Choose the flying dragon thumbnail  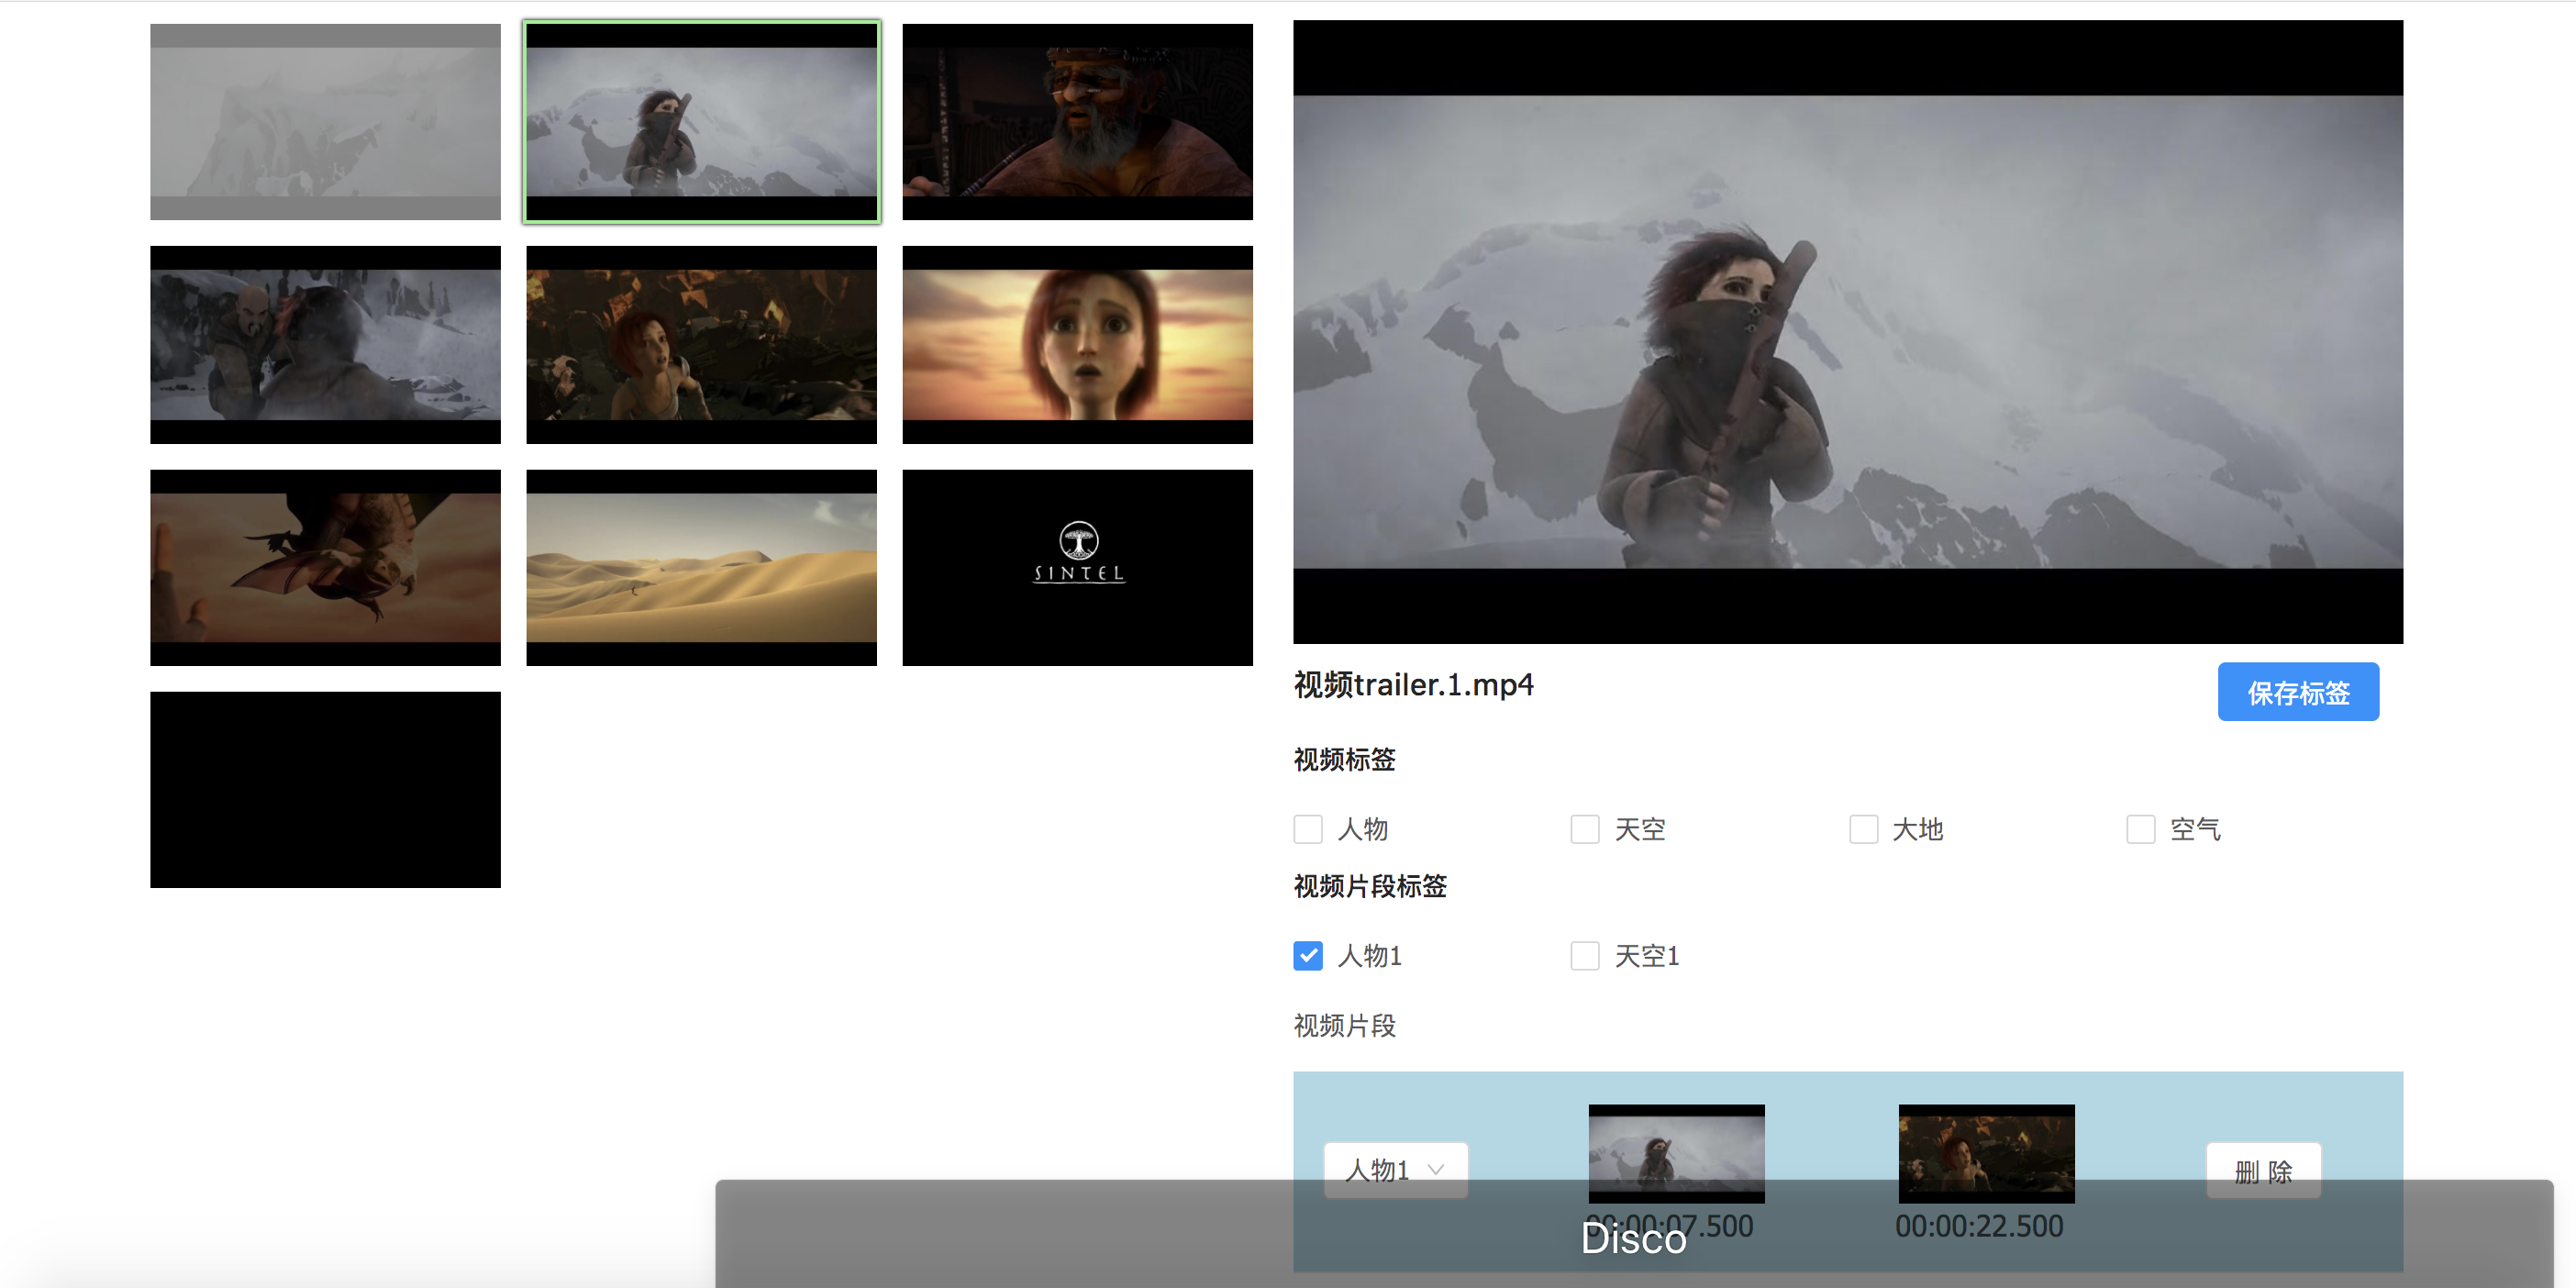325,567
